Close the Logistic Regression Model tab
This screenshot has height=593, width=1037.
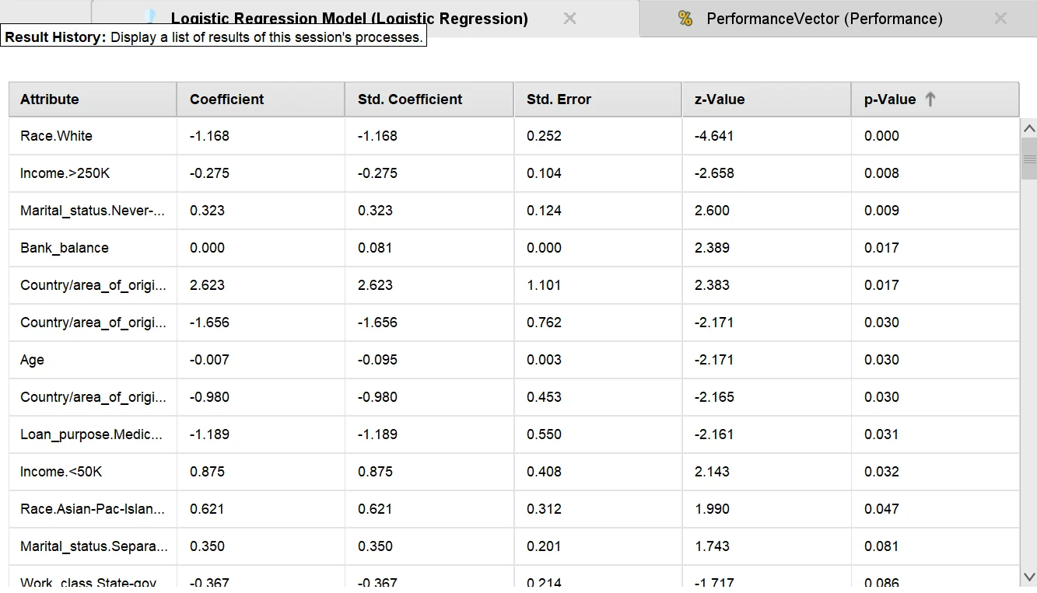(570, 18)
